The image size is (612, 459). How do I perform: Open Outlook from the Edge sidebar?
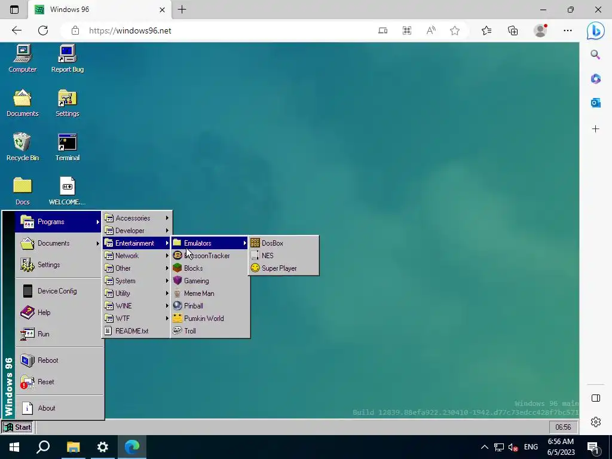tap(595, 103)
